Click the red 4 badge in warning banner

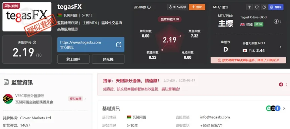pos(281,84)
